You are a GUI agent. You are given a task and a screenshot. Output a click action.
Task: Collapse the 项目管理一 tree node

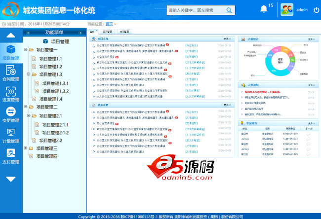pyautogui.click(x=25, y=50)
